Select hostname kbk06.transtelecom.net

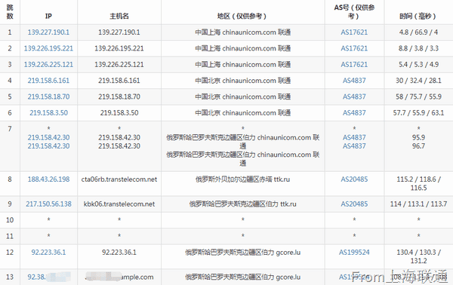(119, 204)
